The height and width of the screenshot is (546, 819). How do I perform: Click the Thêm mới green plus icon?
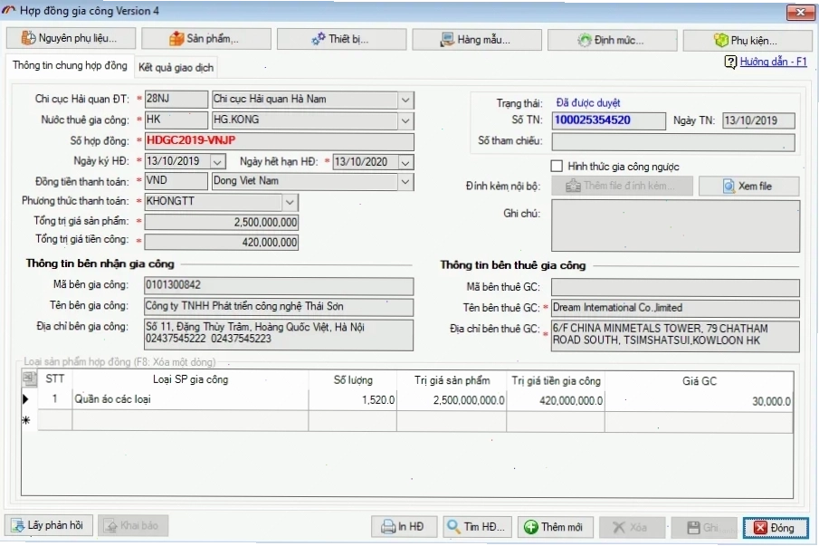coord(530,527)
